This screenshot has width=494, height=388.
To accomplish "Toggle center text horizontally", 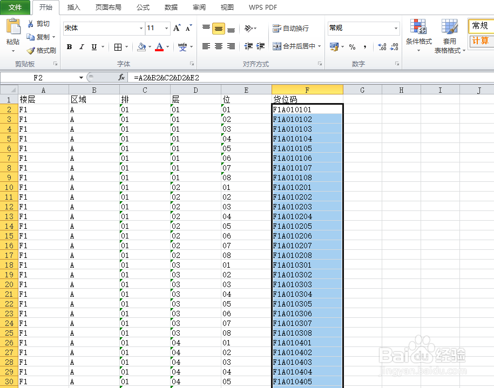I will (218, 46).
